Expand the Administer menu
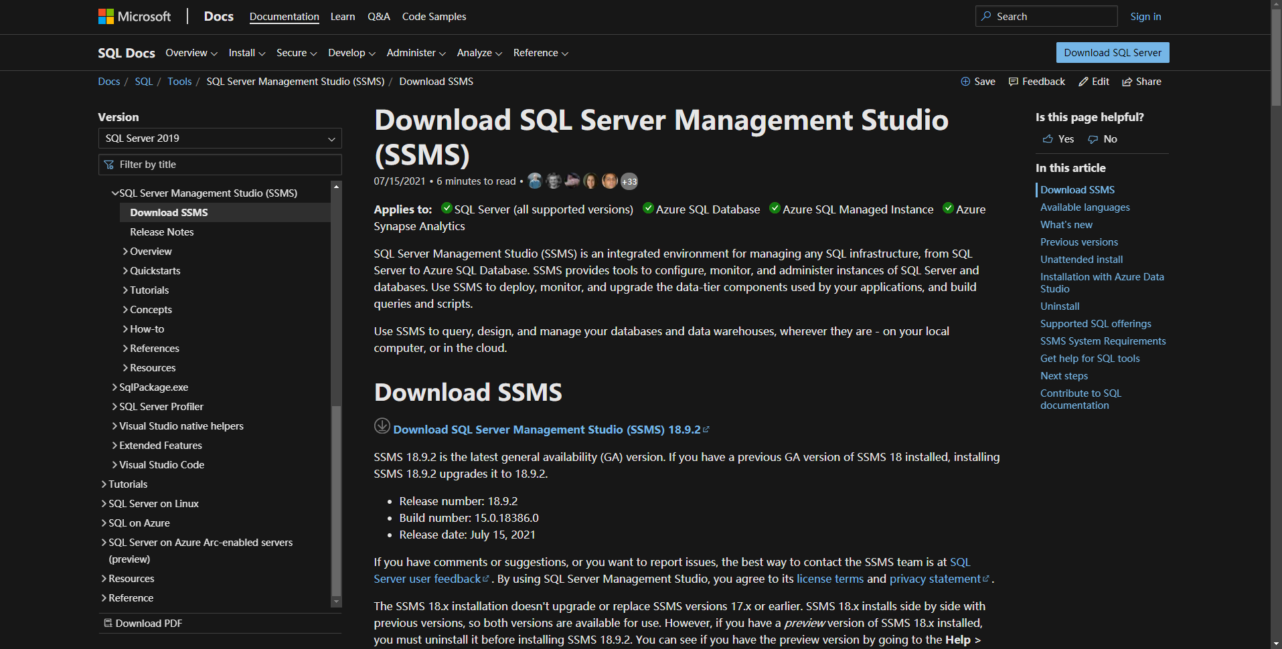Image resolution: width=1282 pixels, height=649 pixels. (416, 53)
